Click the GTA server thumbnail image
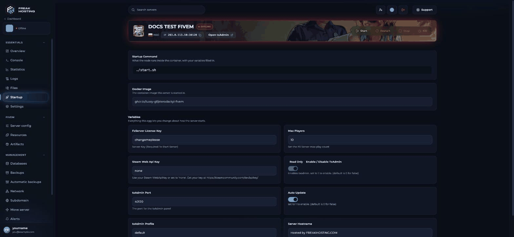The height and width of the screenshot is (237, 514). tap(139, 31)
